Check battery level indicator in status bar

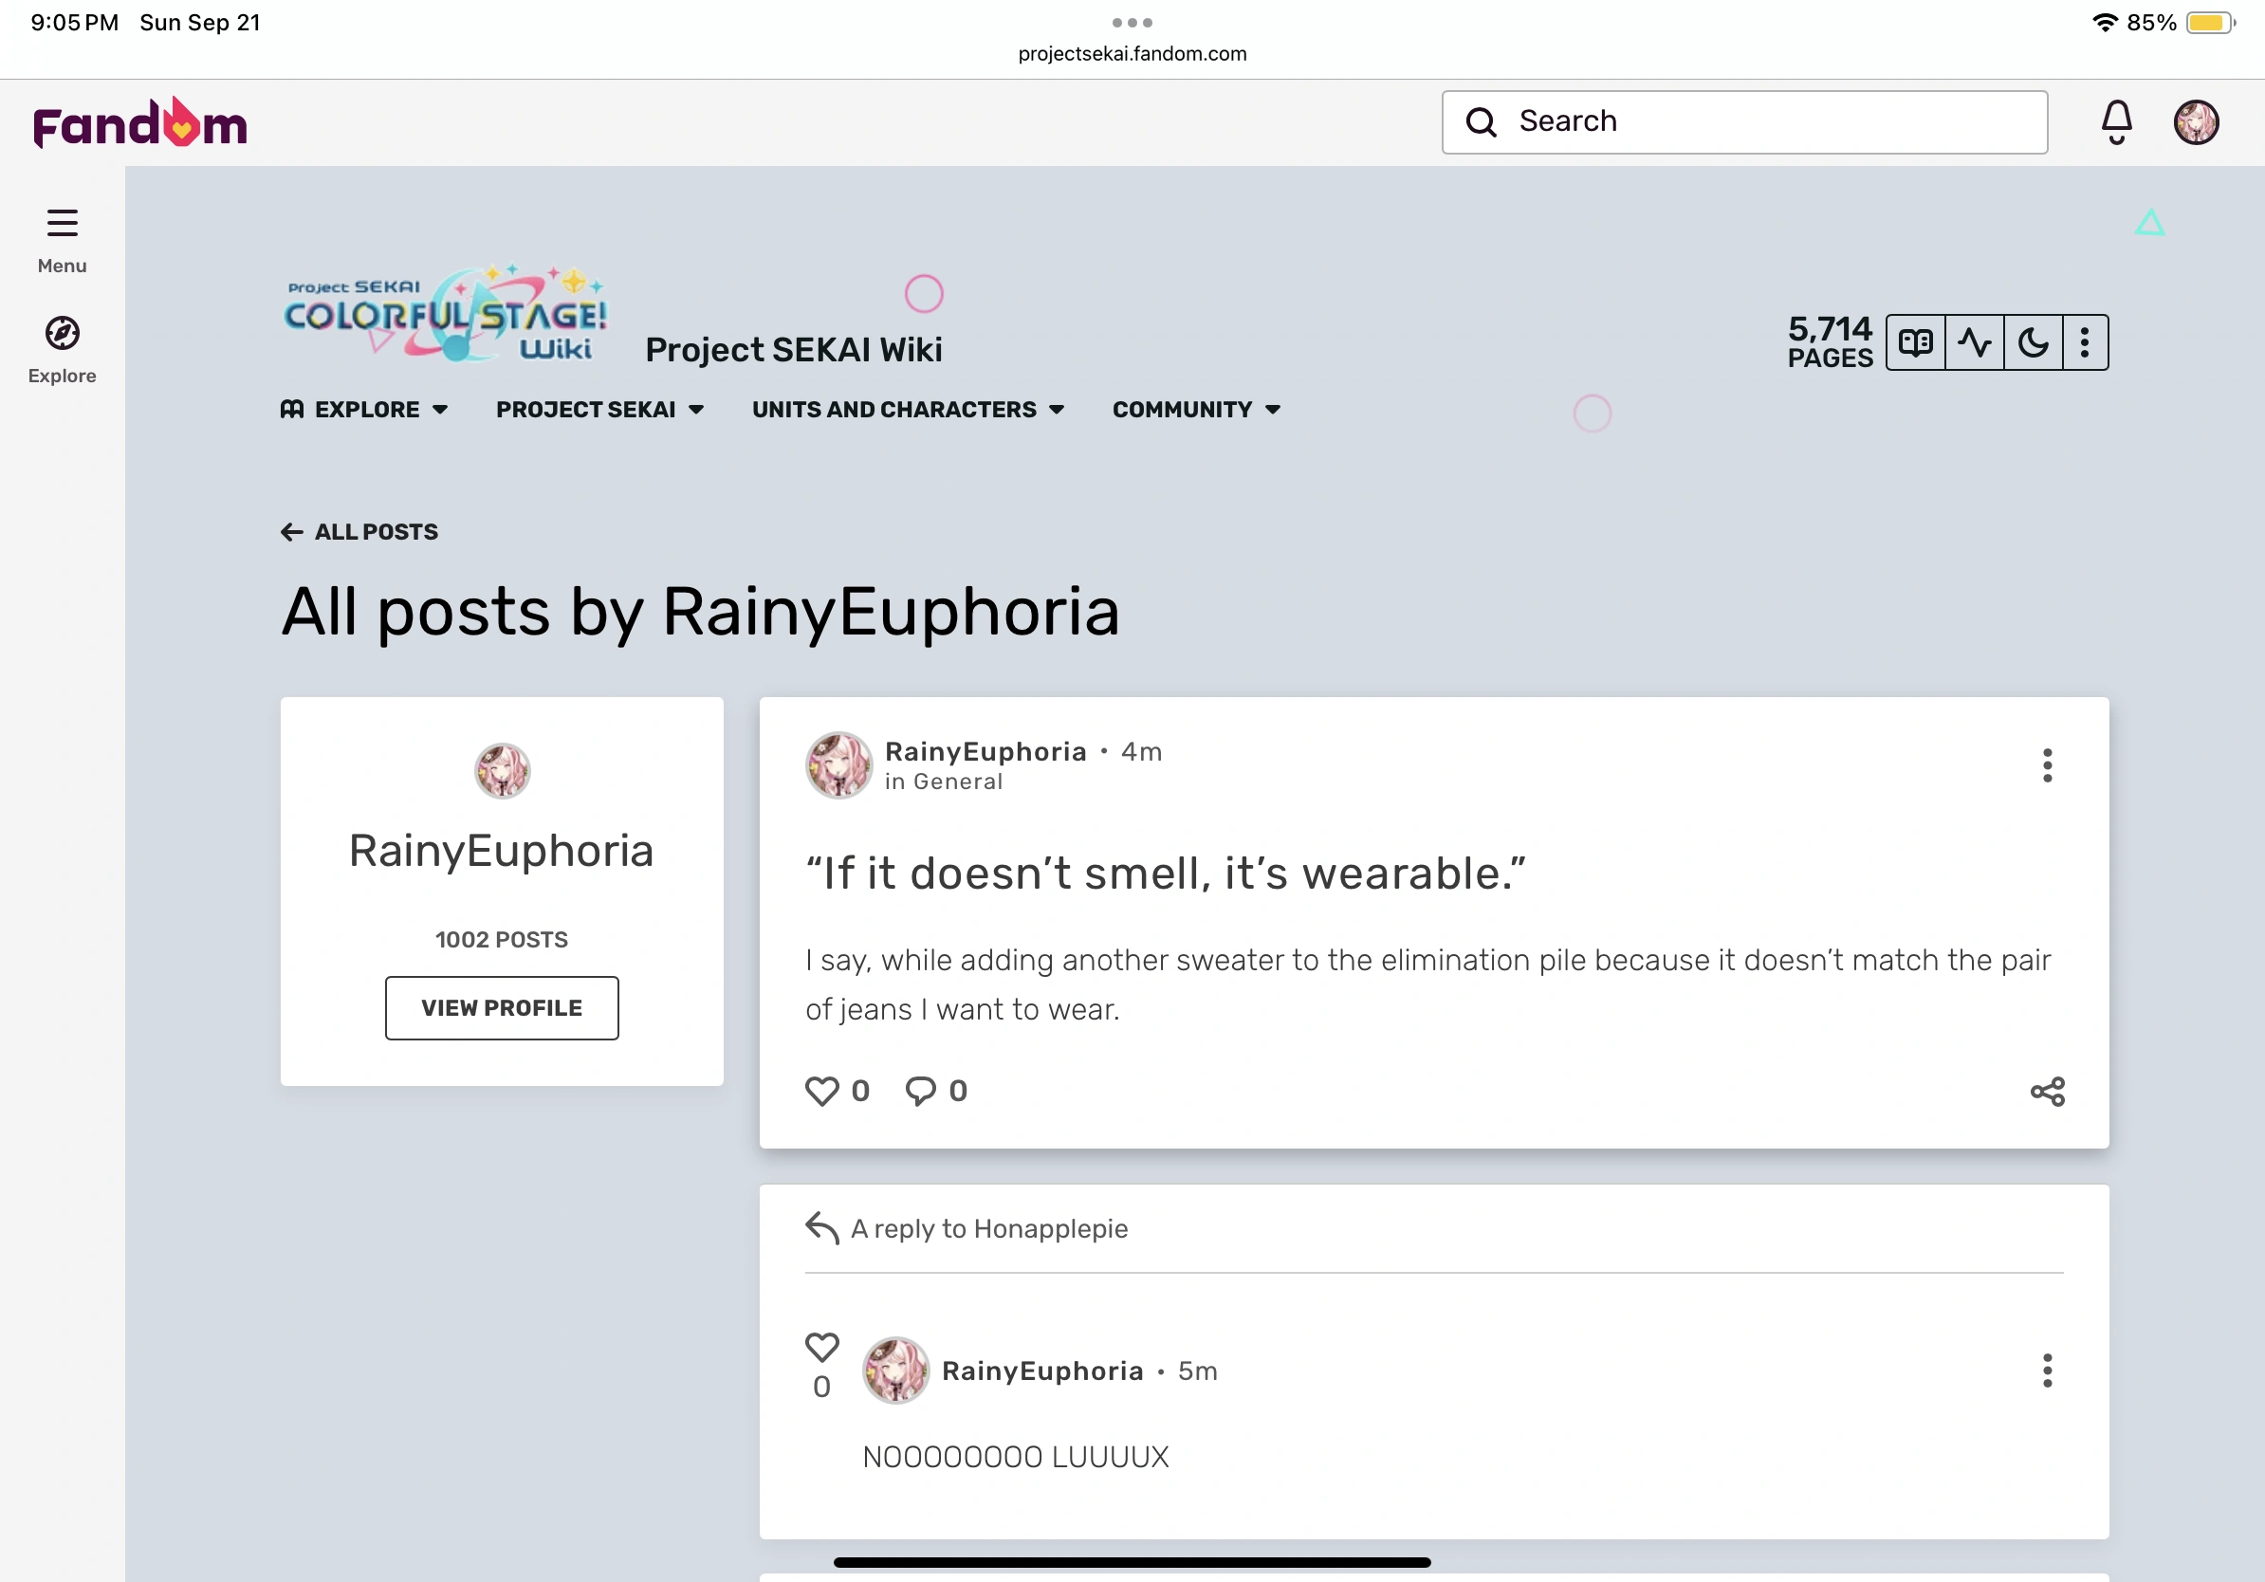(2206, 22)
